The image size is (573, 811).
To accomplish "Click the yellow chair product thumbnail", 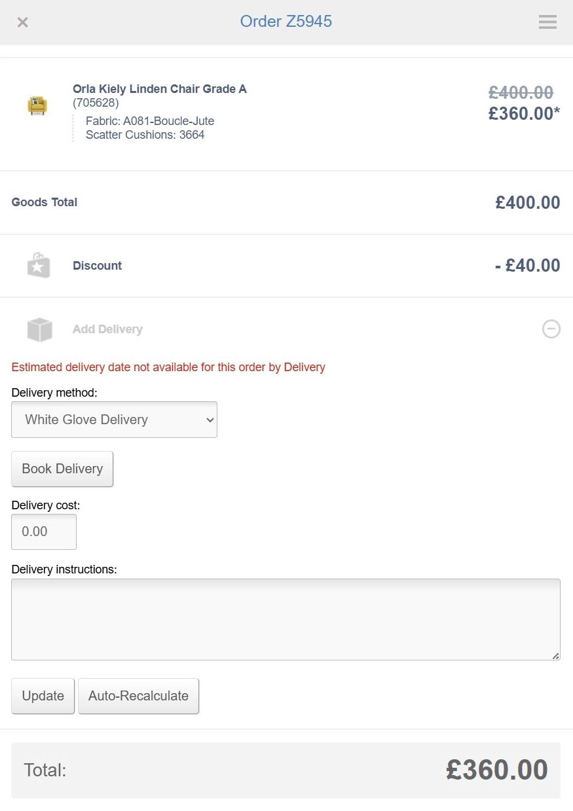I will tap(37, 105).
